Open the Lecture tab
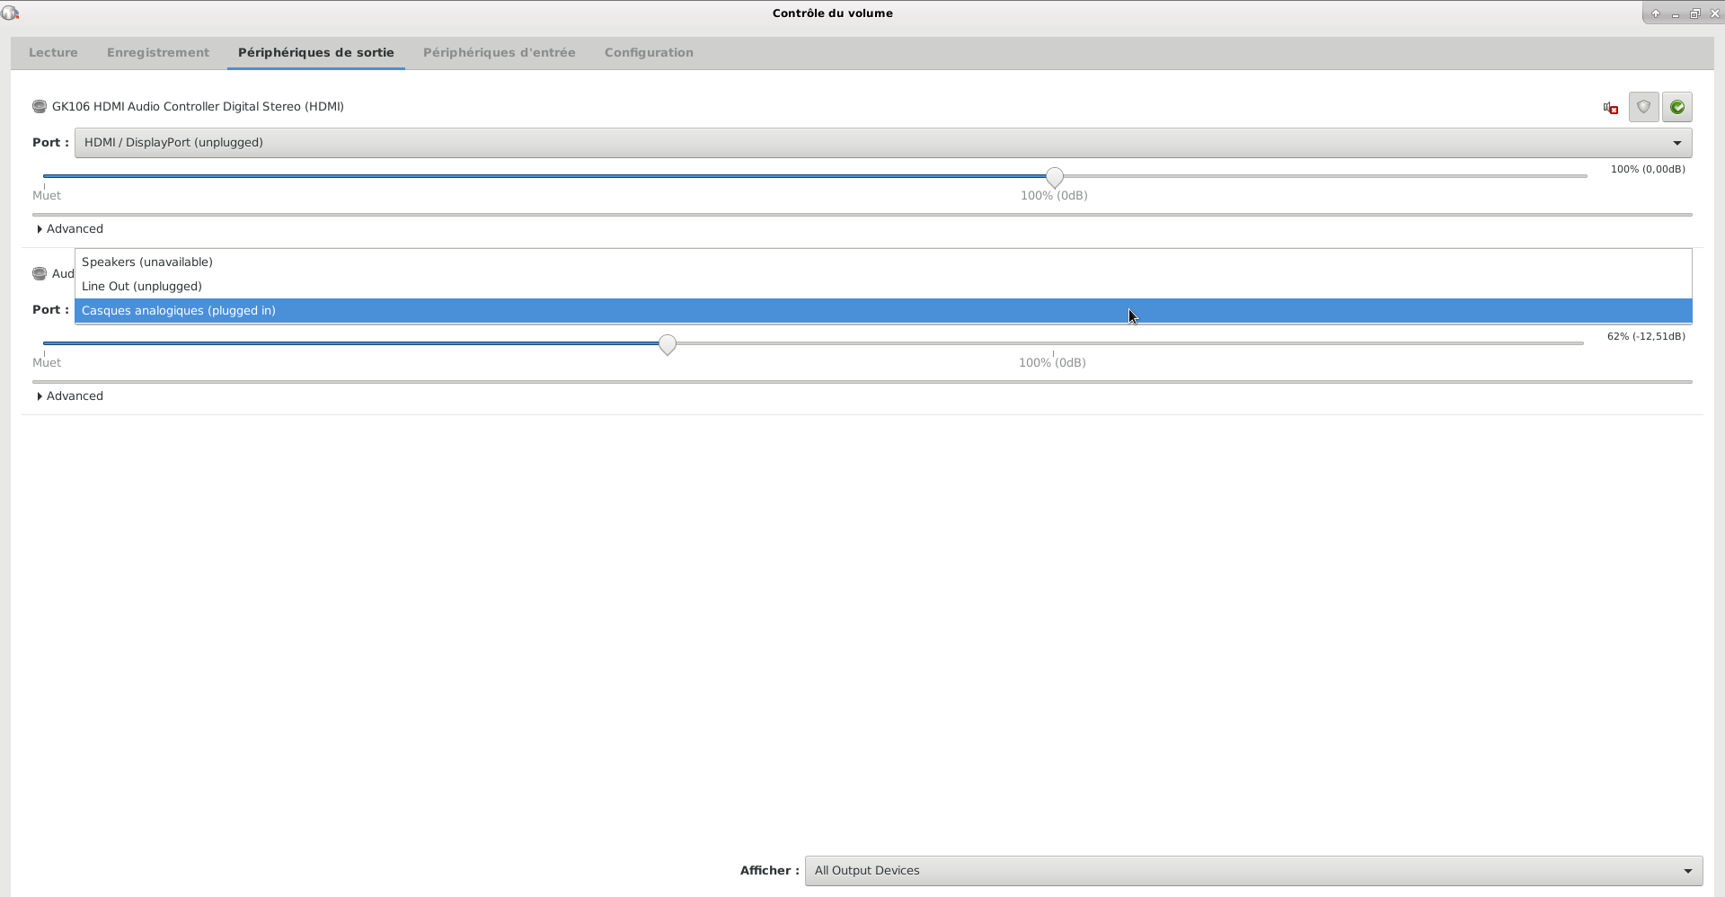This screenshot has height=897, width=1725. click(x=53, y=52)
